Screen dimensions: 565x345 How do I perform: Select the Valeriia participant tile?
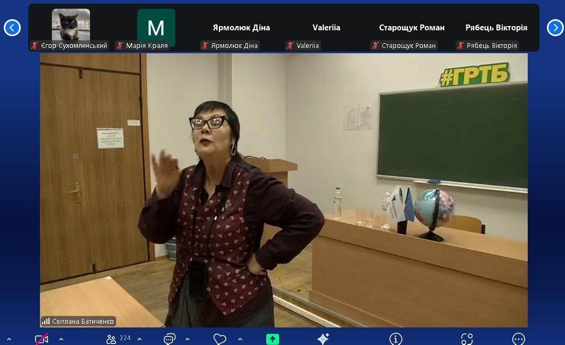[x=326, y=28]
